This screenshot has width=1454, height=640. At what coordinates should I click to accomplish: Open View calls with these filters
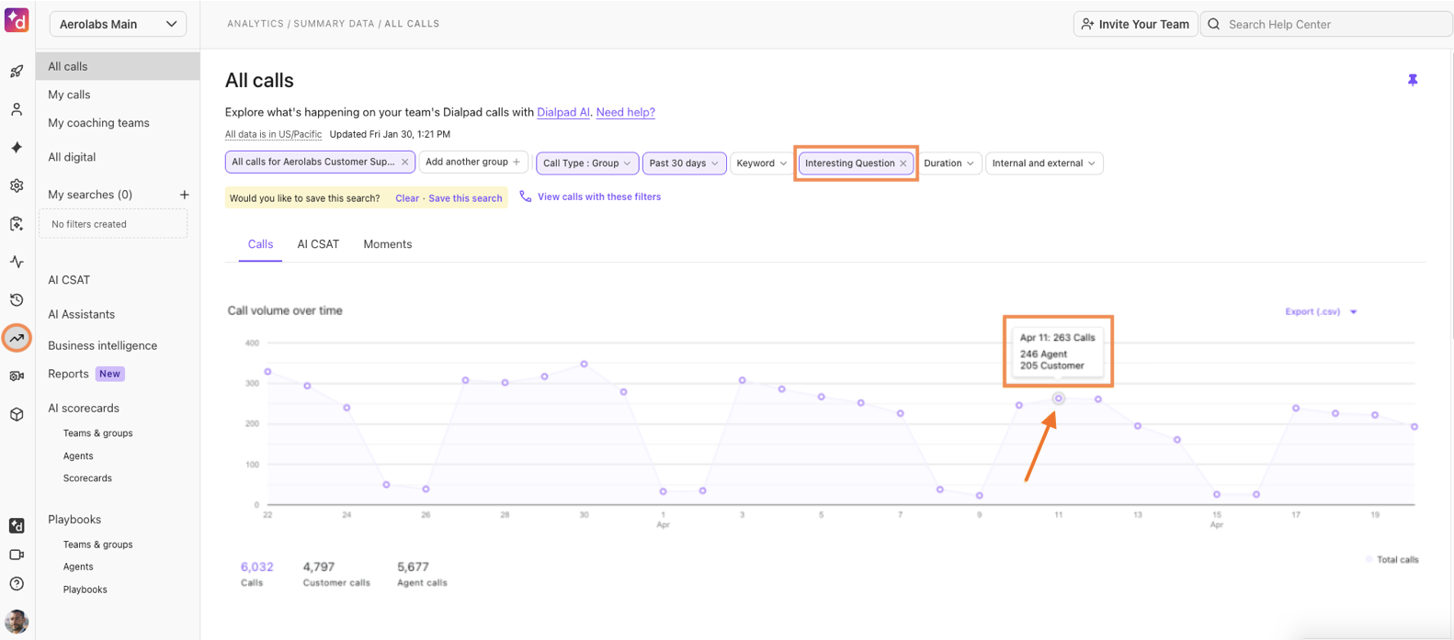599,196
